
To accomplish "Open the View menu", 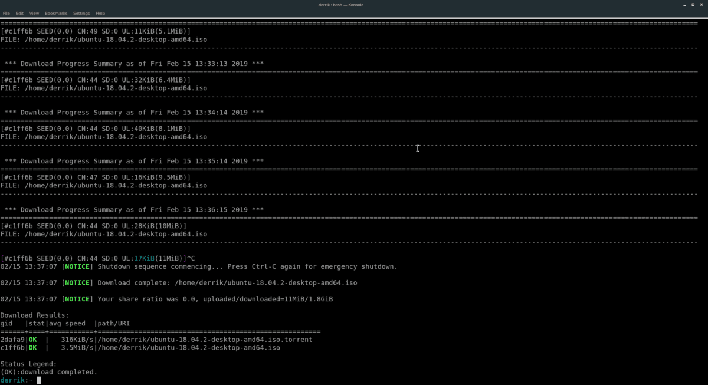I will pos(34,13).
